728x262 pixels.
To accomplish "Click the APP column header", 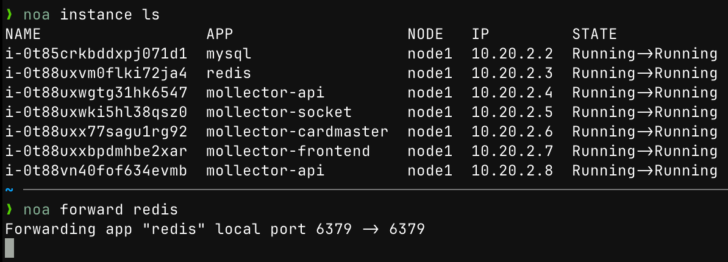I will [219, 34].
